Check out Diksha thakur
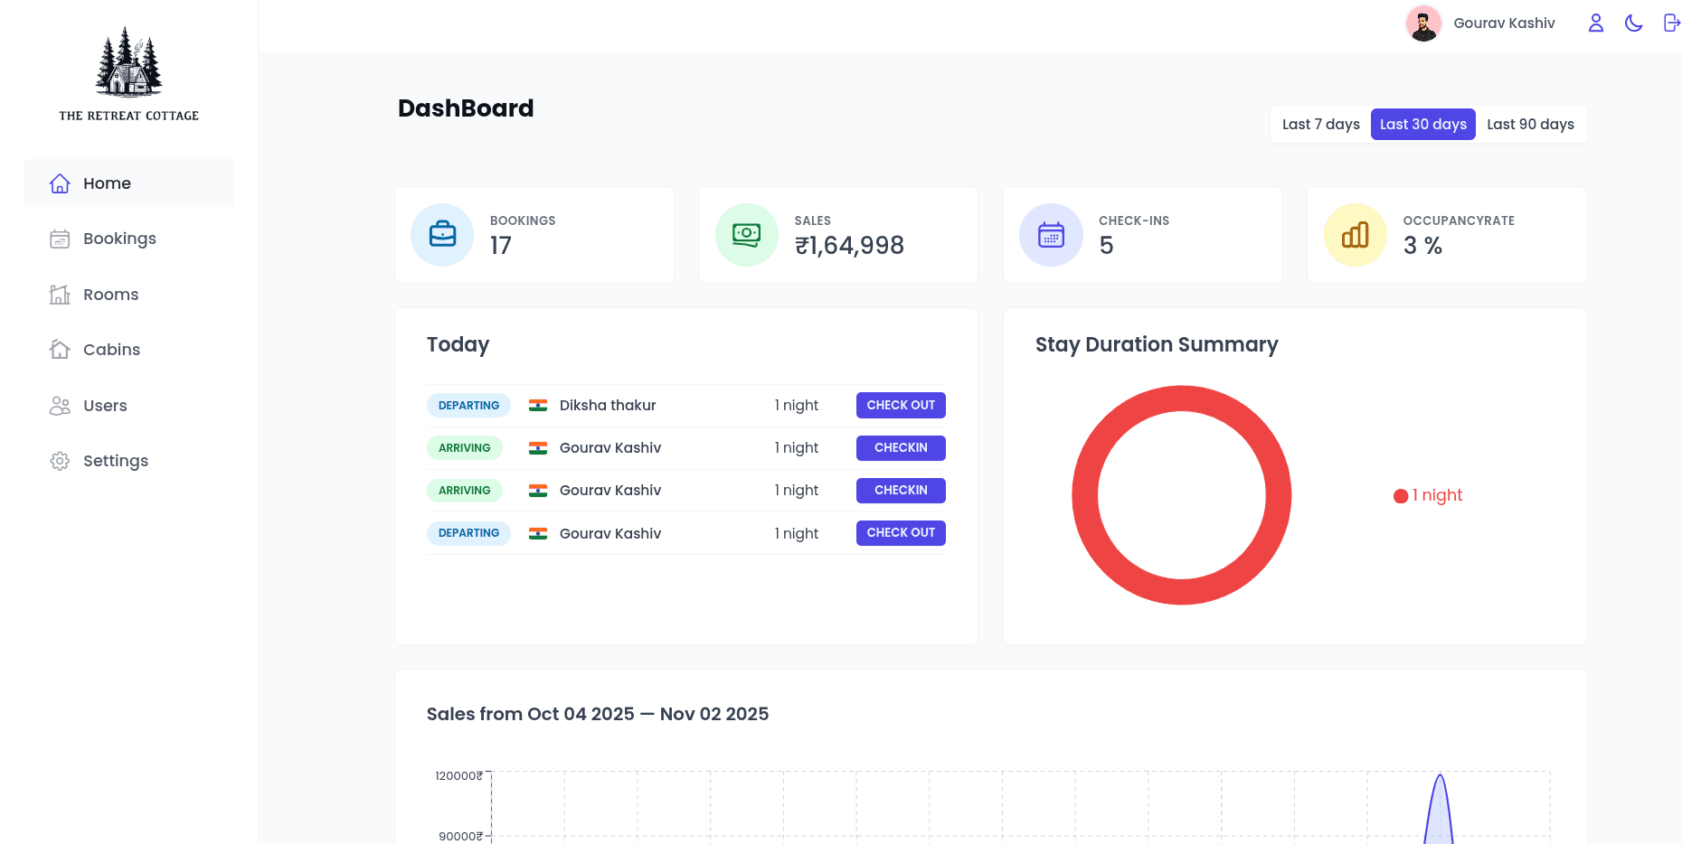 [901, 405]
